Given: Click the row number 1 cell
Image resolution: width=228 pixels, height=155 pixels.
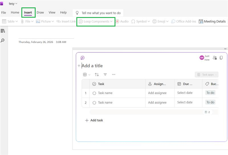Looking at the screenshot, I should 86,93.
